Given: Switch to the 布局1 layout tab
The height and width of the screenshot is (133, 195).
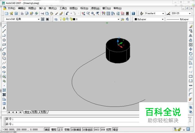Looking at the screenshot, I should pyautogui.click(x=35, y=112).
